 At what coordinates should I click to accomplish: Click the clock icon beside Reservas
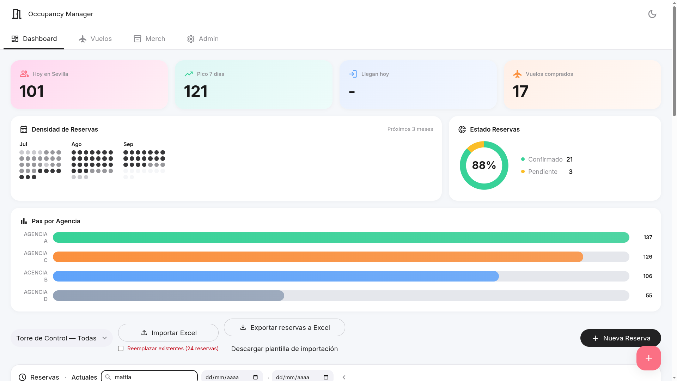tap(22, 377)
